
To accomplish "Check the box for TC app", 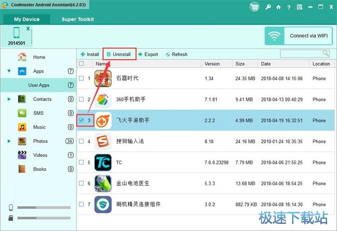I will tap(81, 162).
